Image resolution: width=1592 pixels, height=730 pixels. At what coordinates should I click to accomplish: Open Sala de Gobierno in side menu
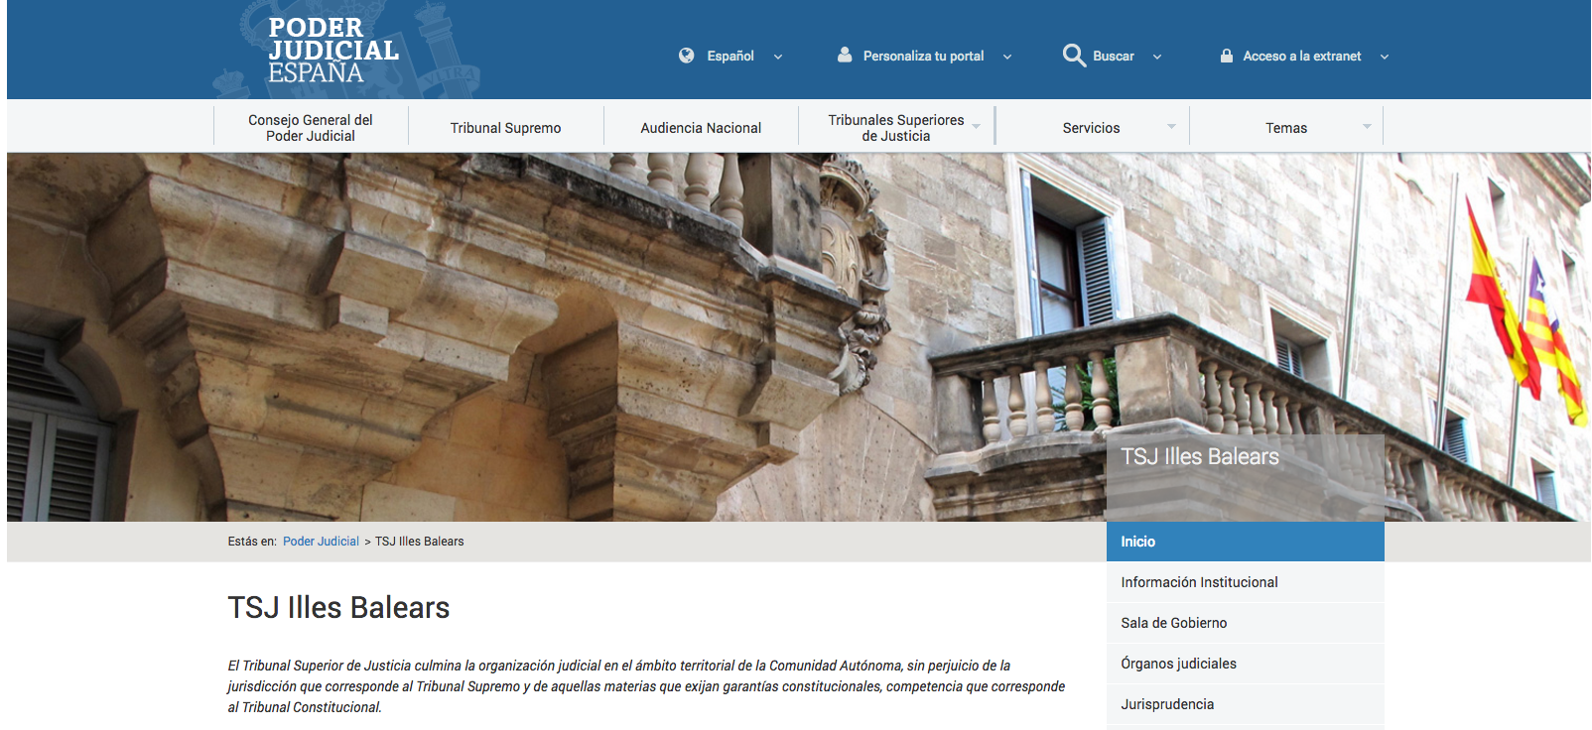tap(1246, 623)
